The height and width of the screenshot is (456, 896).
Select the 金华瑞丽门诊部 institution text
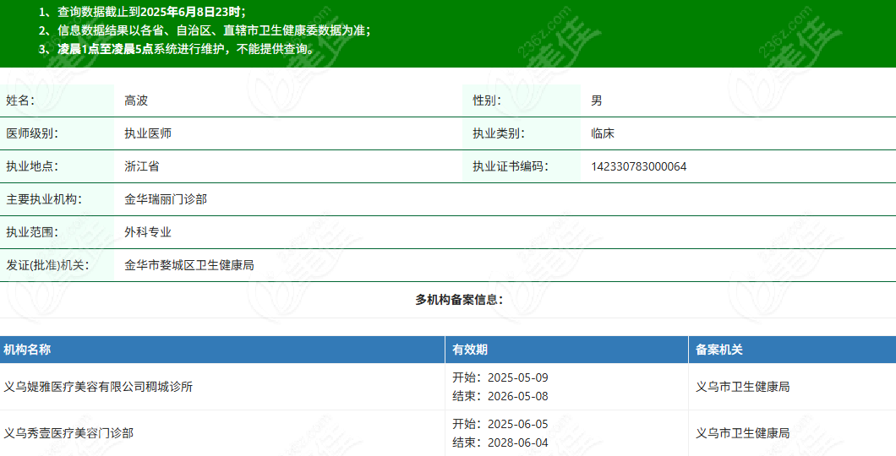(166, 199)
